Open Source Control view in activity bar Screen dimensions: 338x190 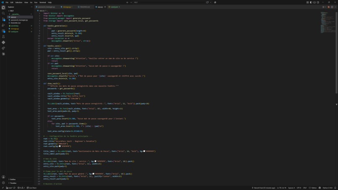(3, 19)
